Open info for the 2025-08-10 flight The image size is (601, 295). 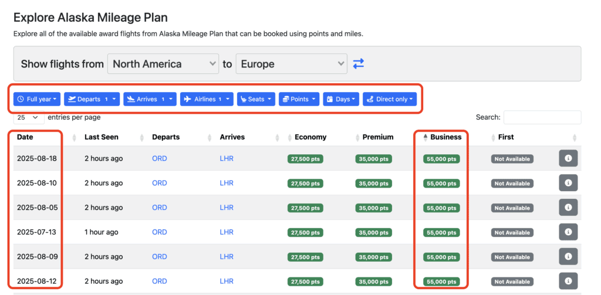coord(568,183)
